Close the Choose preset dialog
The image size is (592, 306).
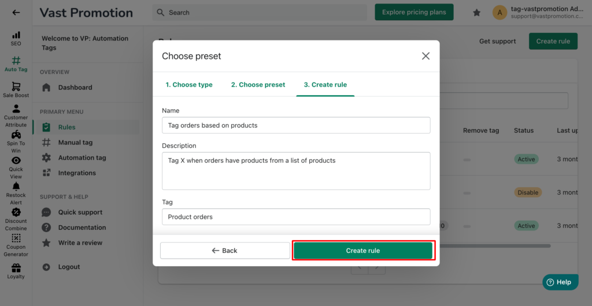click(425, 56)
